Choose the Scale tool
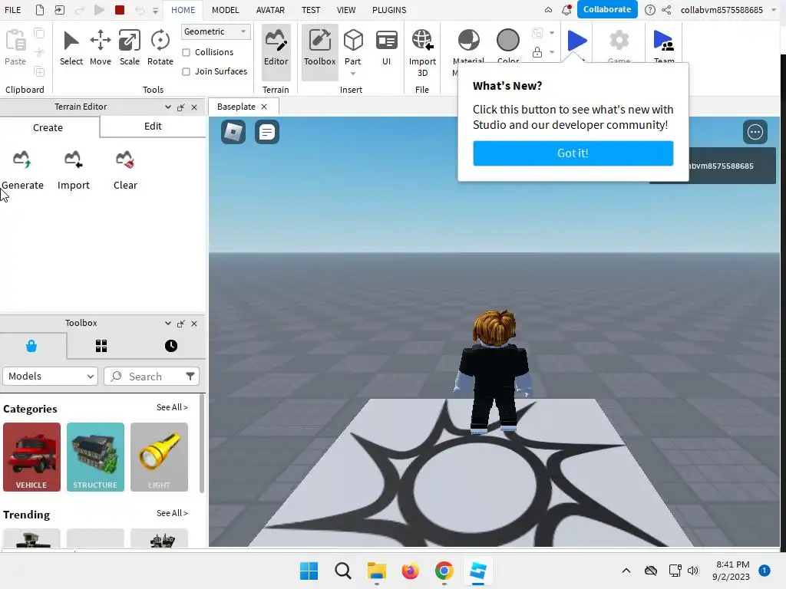This screenshot has width=786, height=589. 129,48
